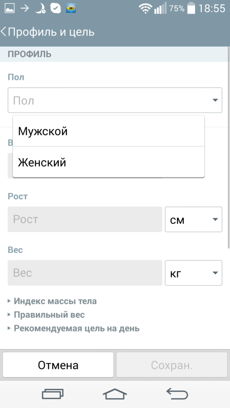Screen dimensions: 230x408
Task: Select Женский from the gender list
Action: point(109,162)
